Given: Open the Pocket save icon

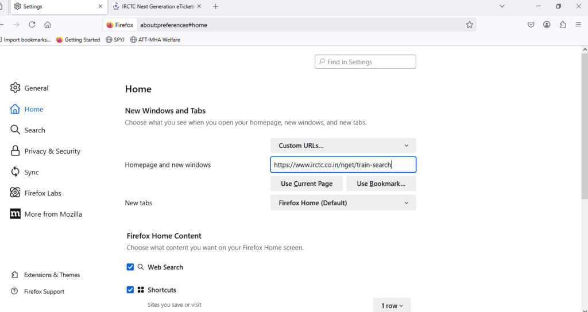Looking at the screenshot, I should [x=531, y=25].
